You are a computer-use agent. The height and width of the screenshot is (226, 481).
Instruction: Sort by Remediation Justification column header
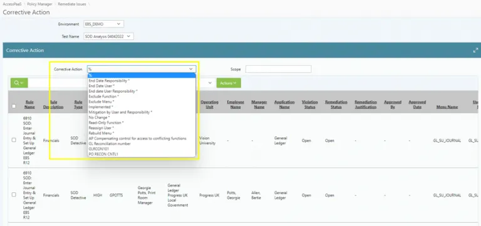[x=366, y=105]
